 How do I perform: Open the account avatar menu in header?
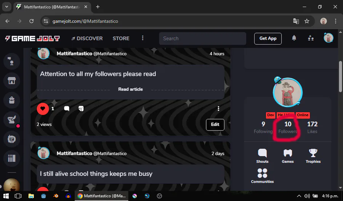click(x=329, y=38)
